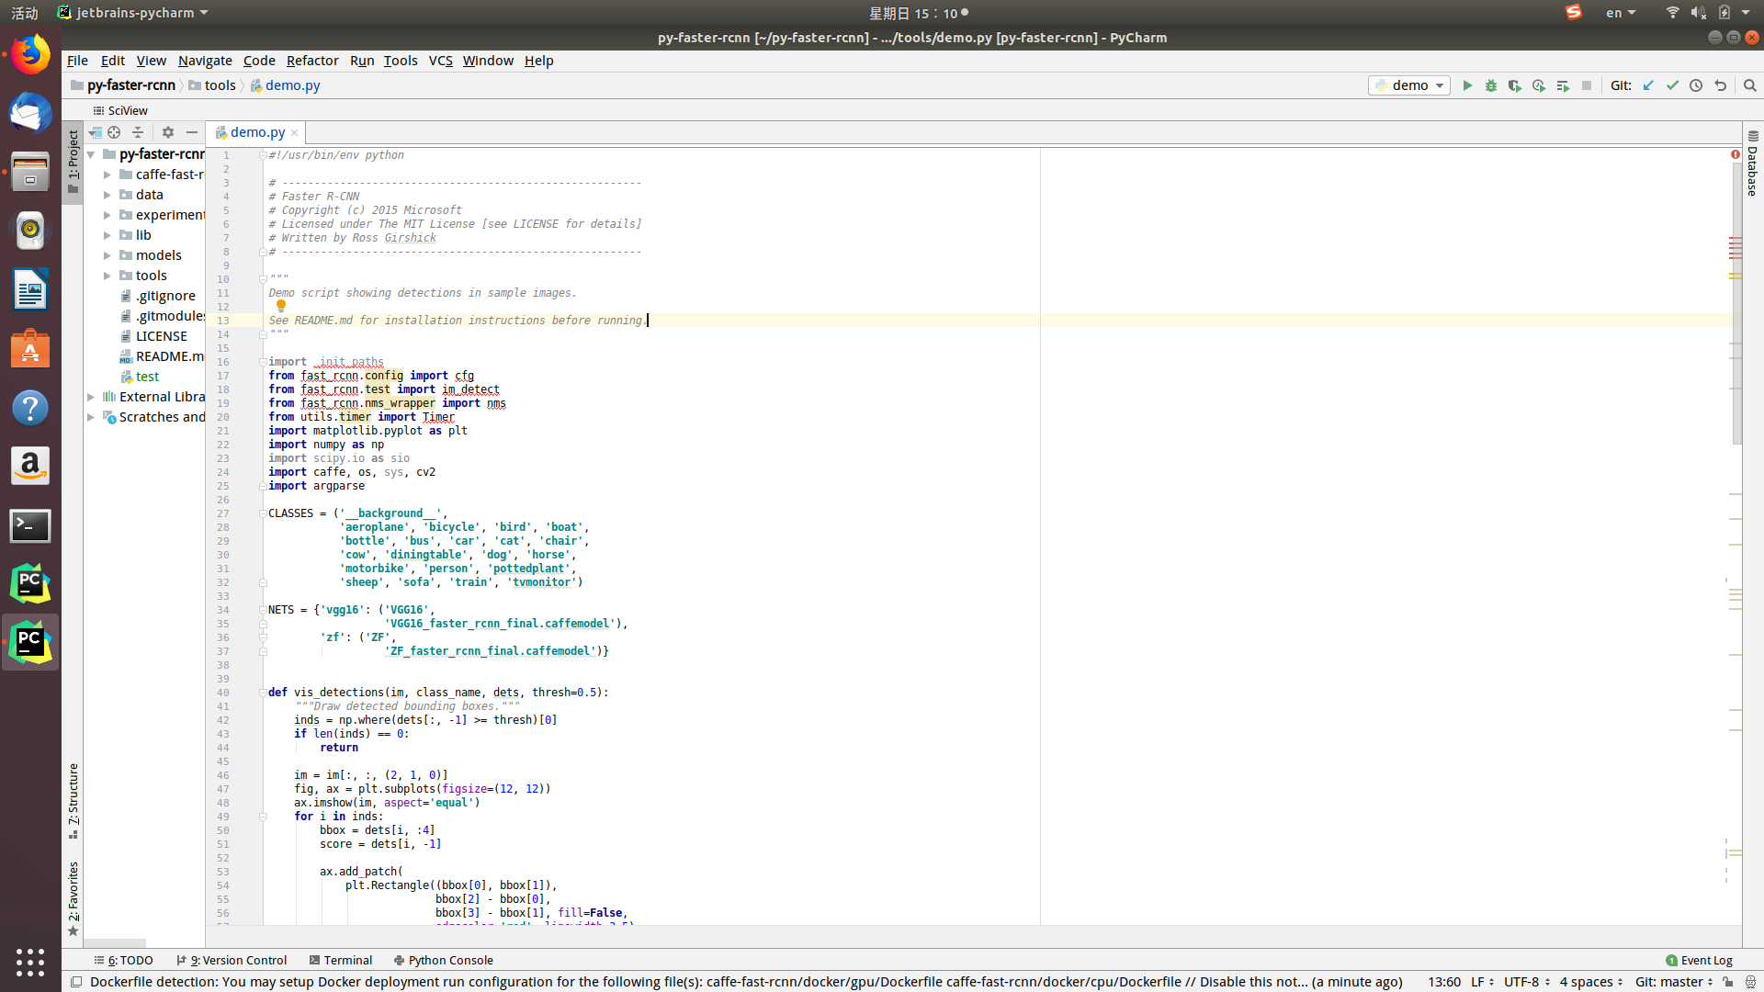Image resolution: width=1764 pixels, height=992 pixels.
Task: Show Git history clock icon
Action: point(1696,85)
